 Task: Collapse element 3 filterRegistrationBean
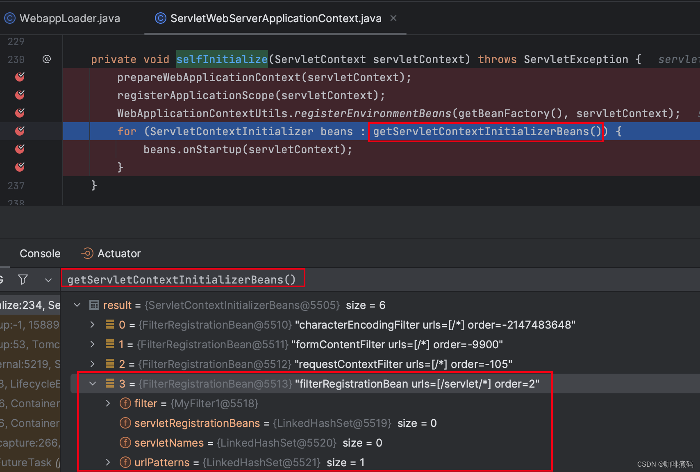pyautogui.click(x=93, y=383)
